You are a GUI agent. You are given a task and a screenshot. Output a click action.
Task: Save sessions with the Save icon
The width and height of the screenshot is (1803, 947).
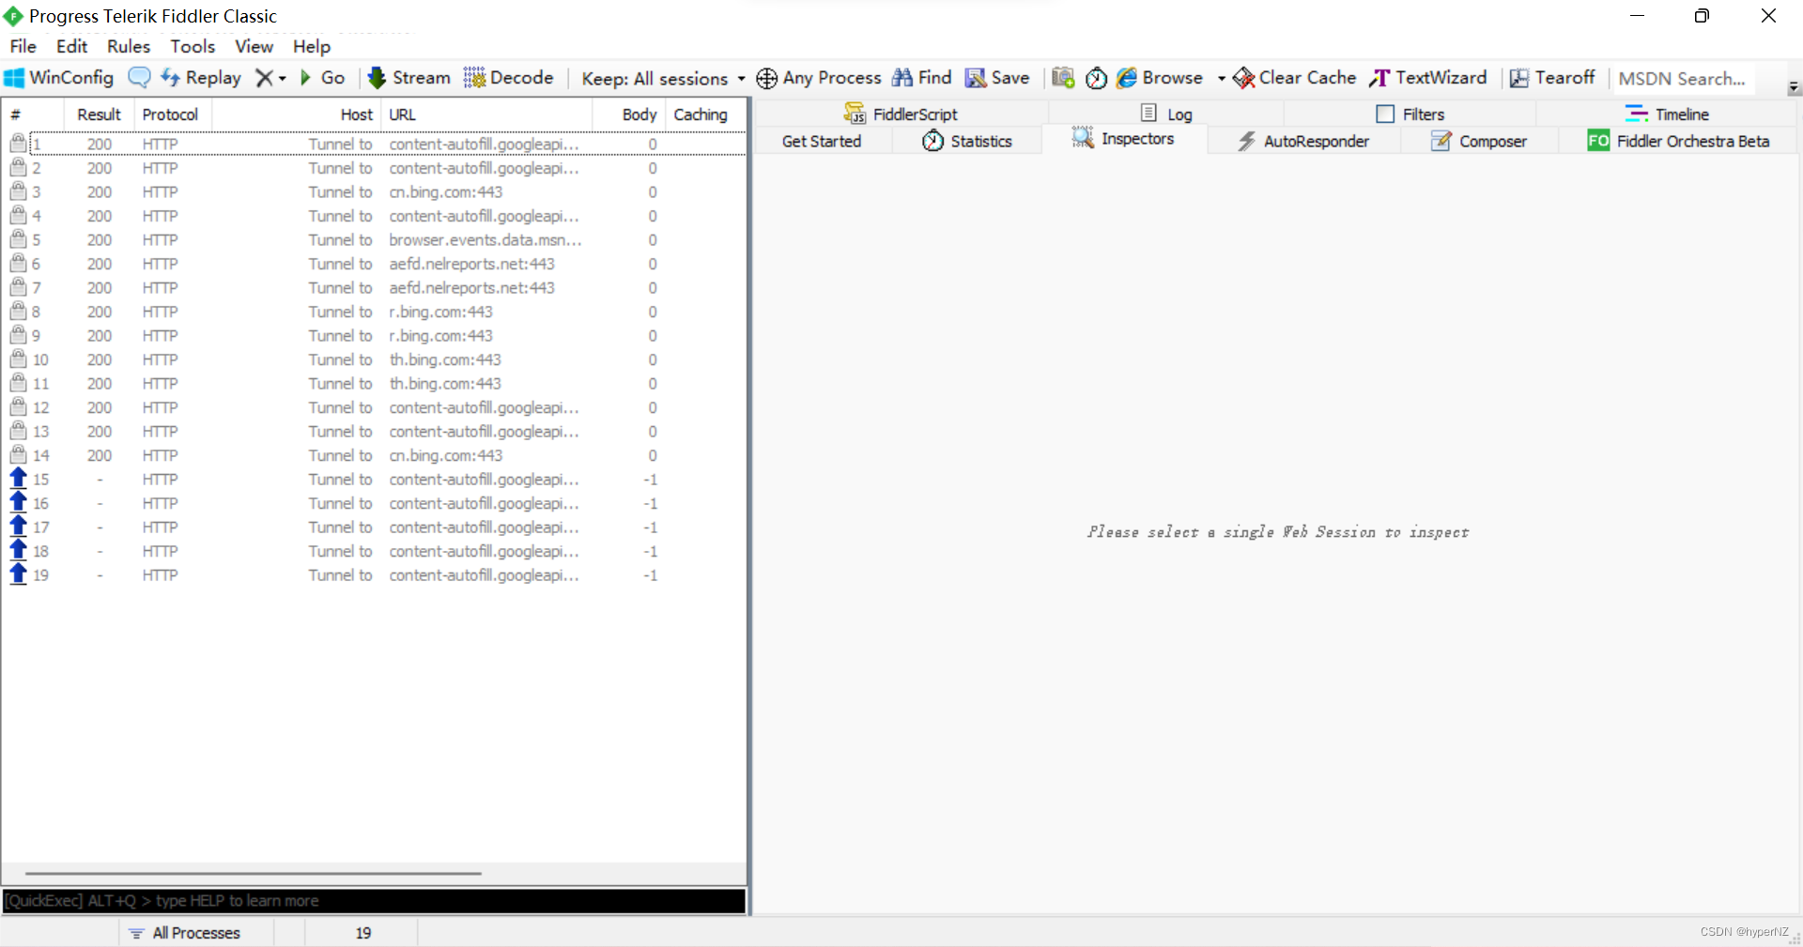[x=997, y=78]
